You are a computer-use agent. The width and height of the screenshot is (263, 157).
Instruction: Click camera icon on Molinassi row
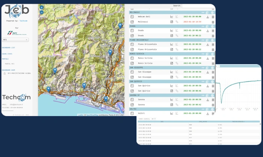(x=132, y=22)
